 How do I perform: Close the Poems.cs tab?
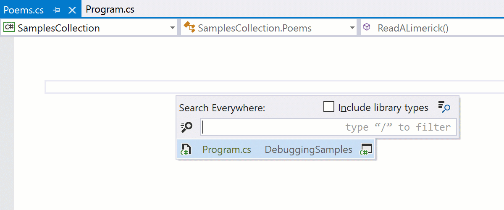tap(72, 10)
